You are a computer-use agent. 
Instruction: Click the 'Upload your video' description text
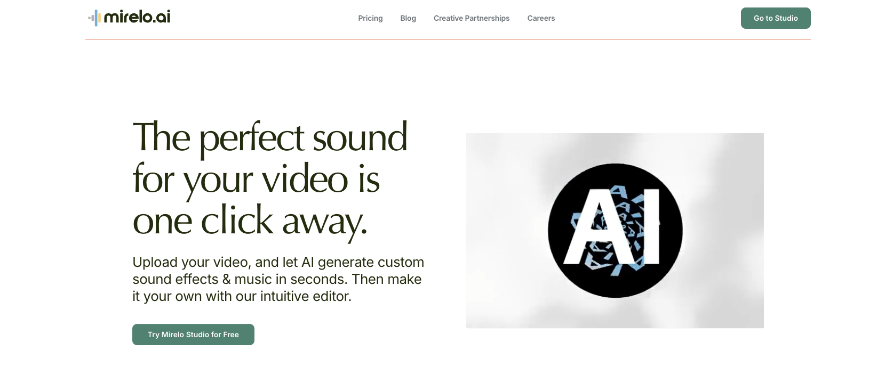[278, 279]
